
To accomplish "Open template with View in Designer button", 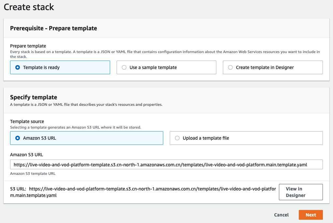I will pos(301,192).
